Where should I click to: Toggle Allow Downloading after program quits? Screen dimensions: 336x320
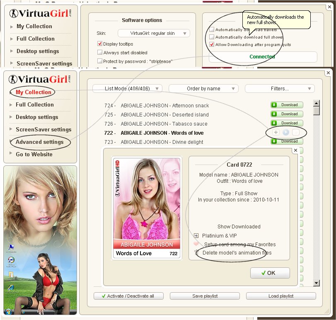click(212, 44)
